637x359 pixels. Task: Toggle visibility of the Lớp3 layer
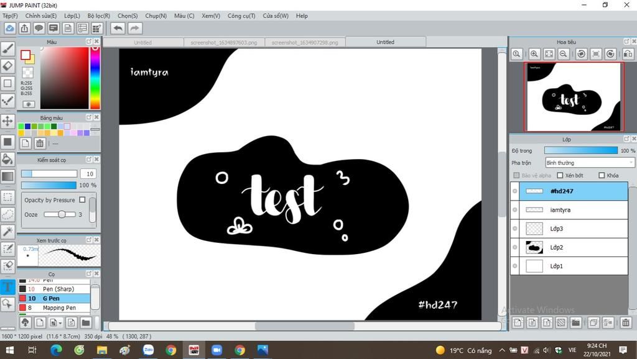point(514,229)
